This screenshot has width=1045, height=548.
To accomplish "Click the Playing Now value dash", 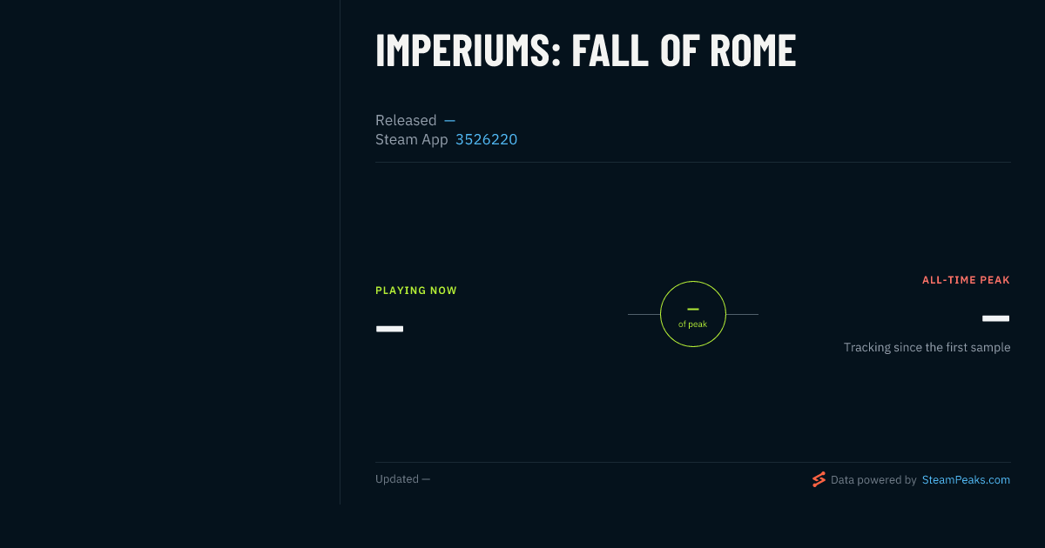I will (389, 329).
